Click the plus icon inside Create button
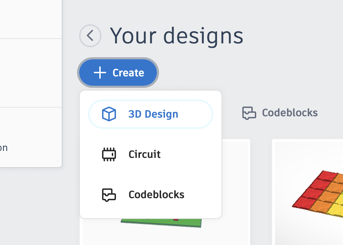The image size is (343, 245). coord(100,73)
